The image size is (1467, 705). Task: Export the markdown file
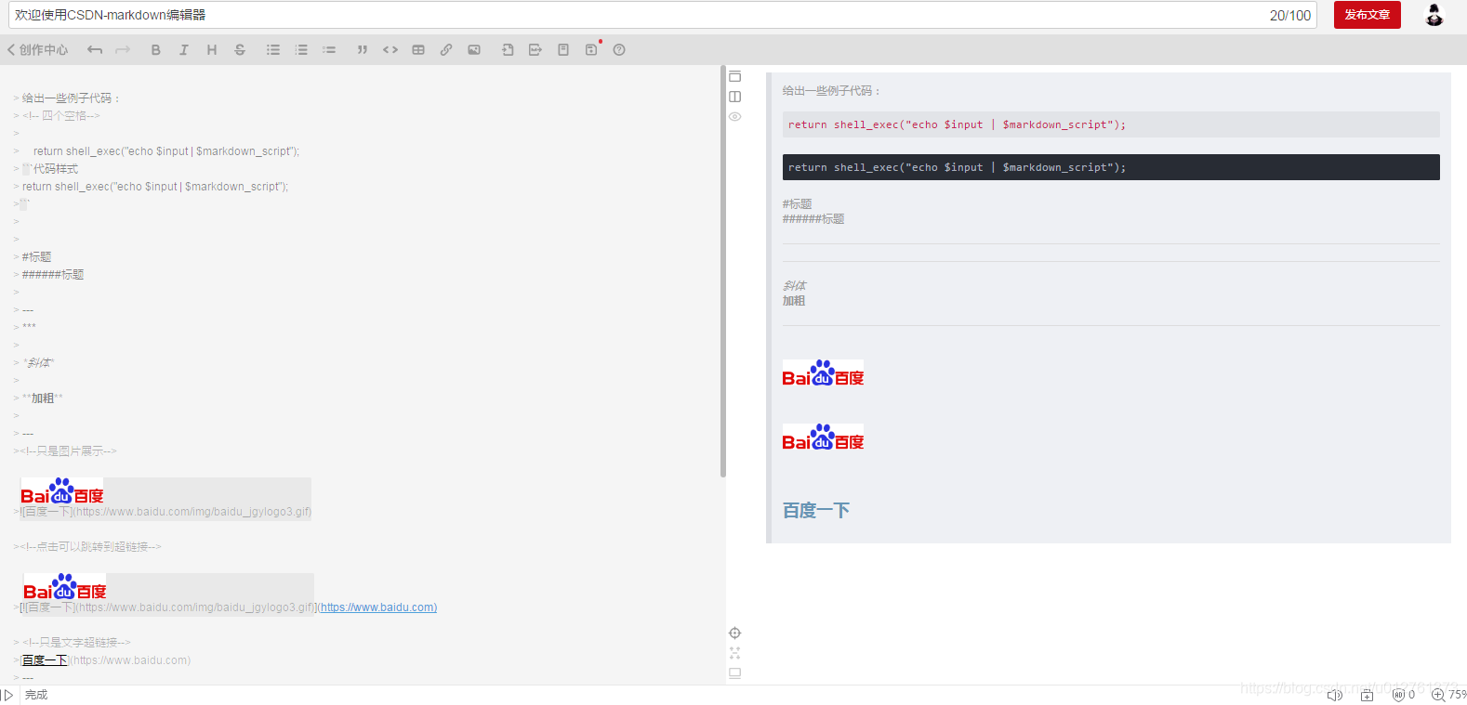tap(535, 50)
